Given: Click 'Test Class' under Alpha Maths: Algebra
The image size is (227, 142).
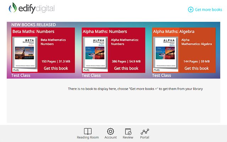Looking at the screenshot, I should pyautogui.click(x=162, y=75).
